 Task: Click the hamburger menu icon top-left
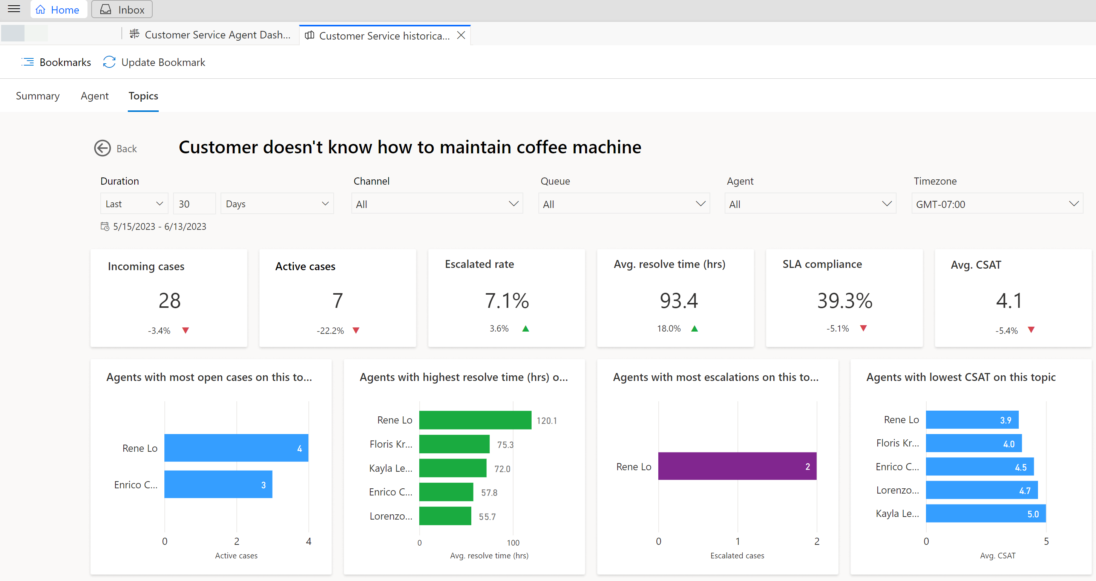coord(14,9)
